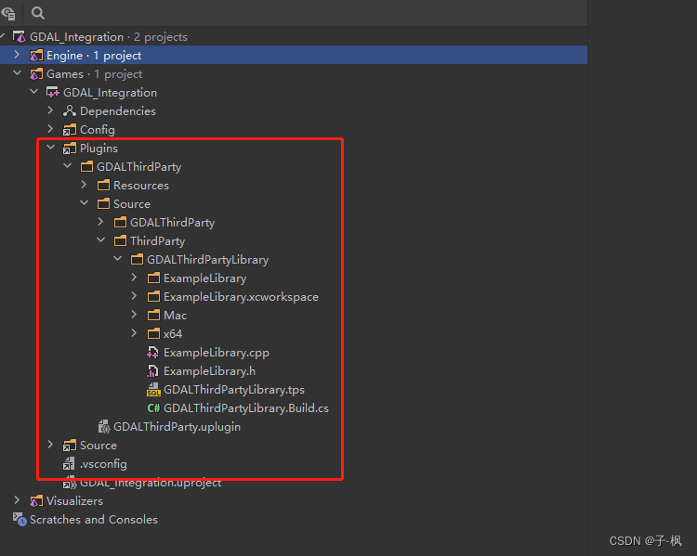Click the GDAL_Integration C++ project icon
697x556 pixels.
tap(53, 93)
